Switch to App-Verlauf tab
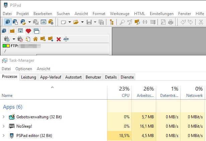This screenshot has height=141, width=206. click(50, 77)
